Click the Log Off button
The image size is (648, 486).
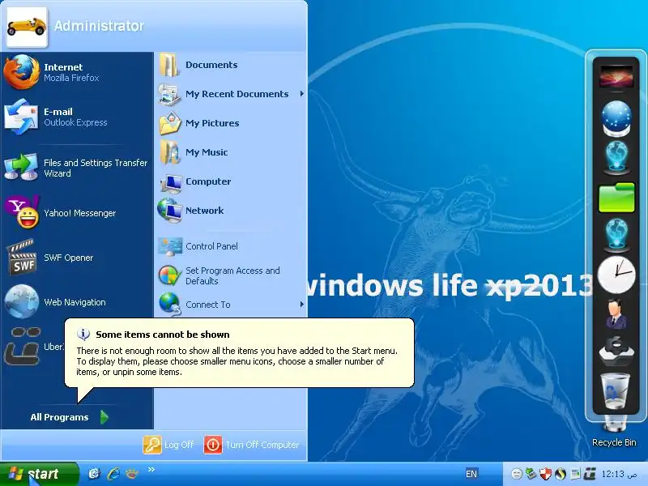(x=168, y=445)
